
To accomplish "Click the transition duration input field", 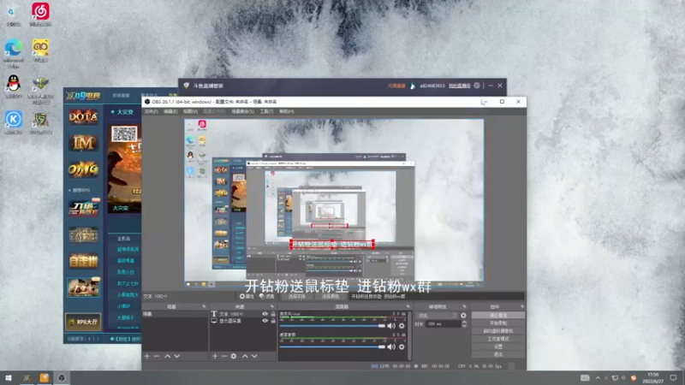I will [443, 324].
